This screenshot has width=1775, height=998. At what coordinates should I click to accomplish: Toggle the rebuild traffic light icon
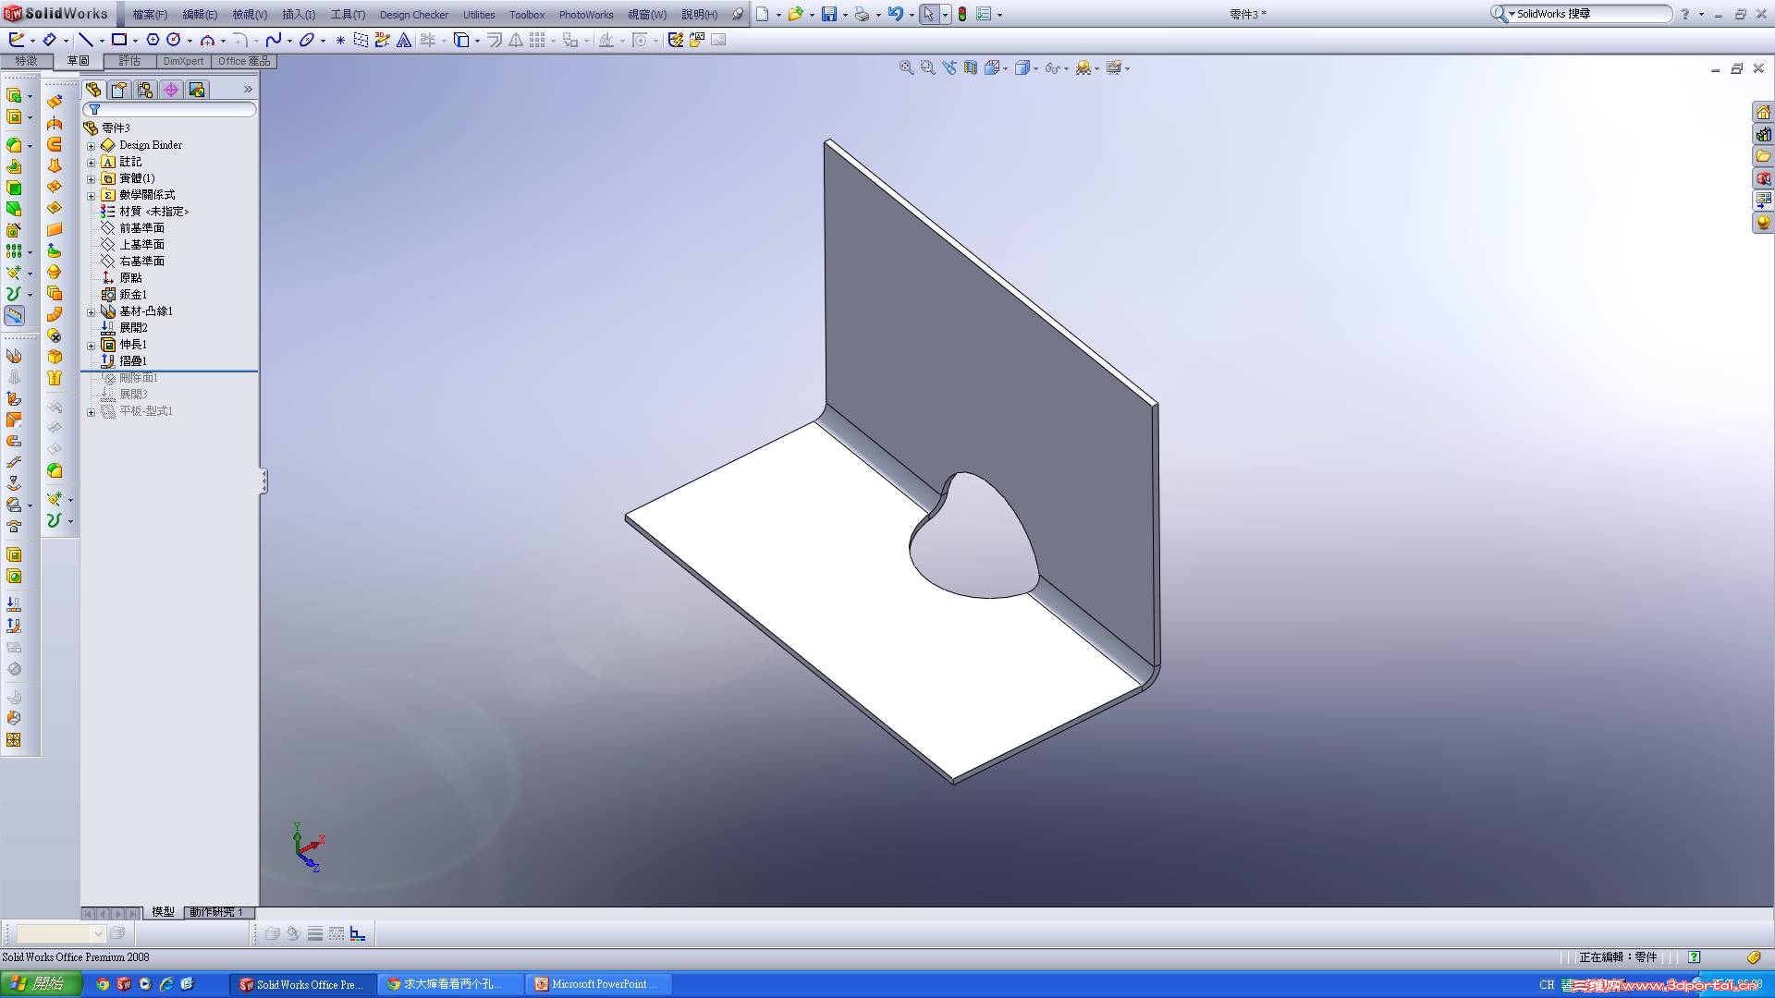coord(962,14)
